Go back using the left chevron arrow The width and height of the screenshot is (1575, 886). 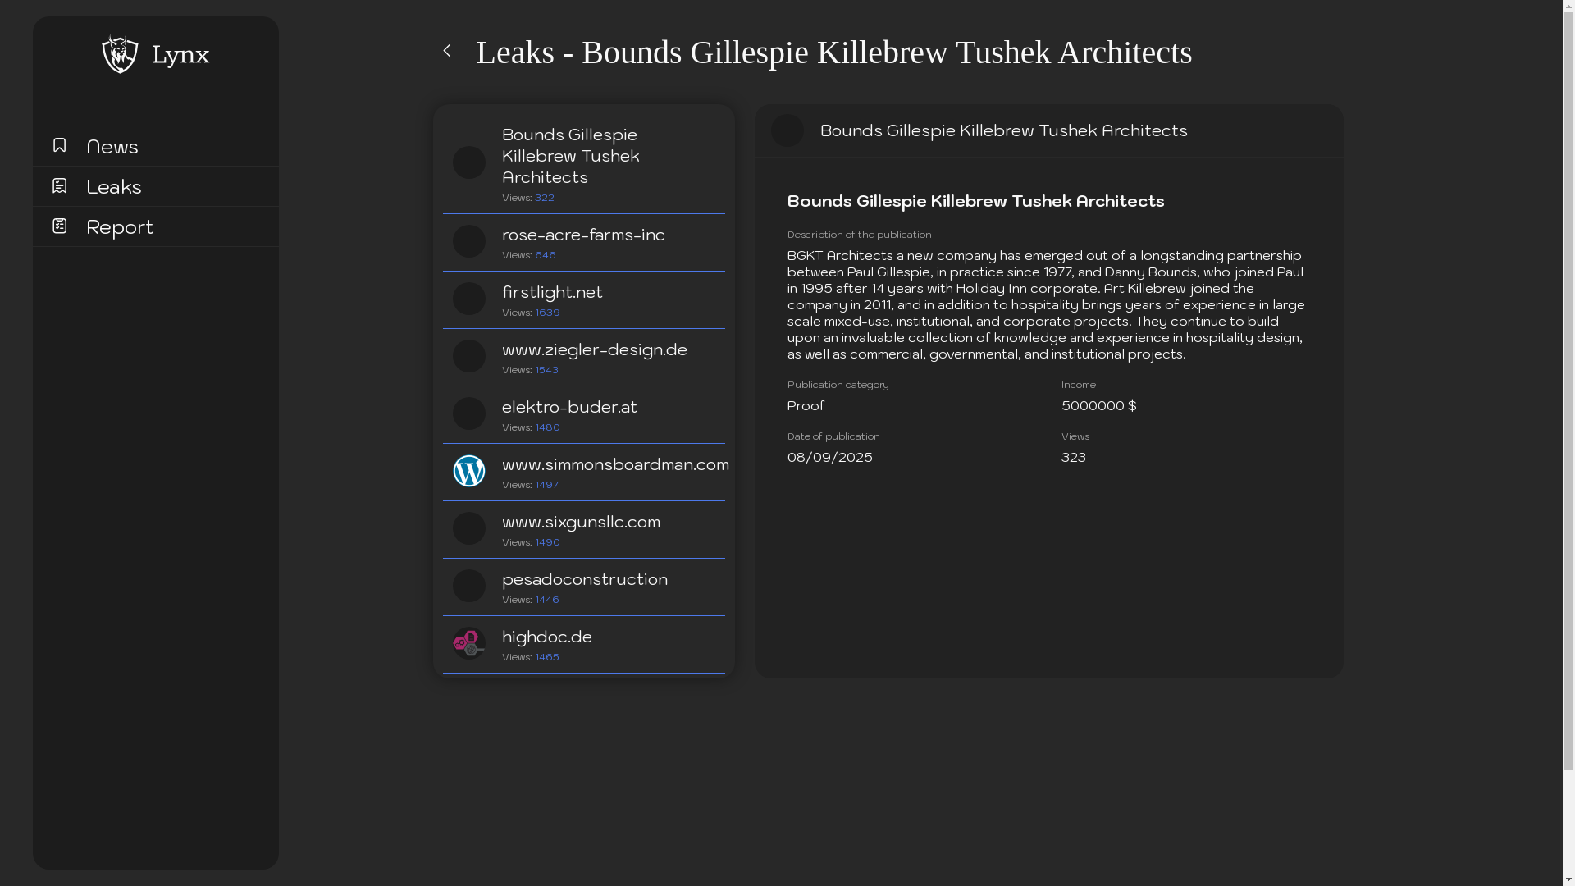click(447, 51)
